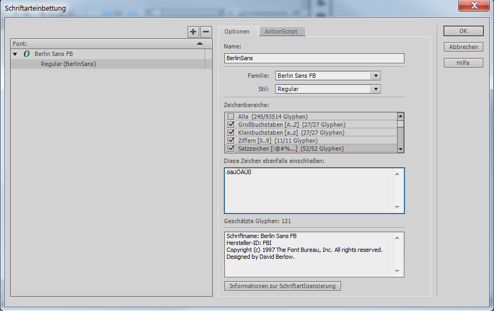Confirm the dialog with OK
Image resolution: width=494 pixels, height=311 pixels.
click(464, 31)
